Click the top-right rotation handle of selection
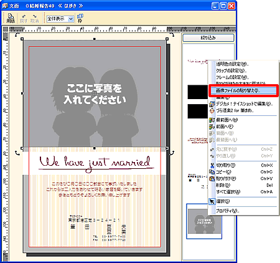Screen dimensions: 280x263 point(172,34)
